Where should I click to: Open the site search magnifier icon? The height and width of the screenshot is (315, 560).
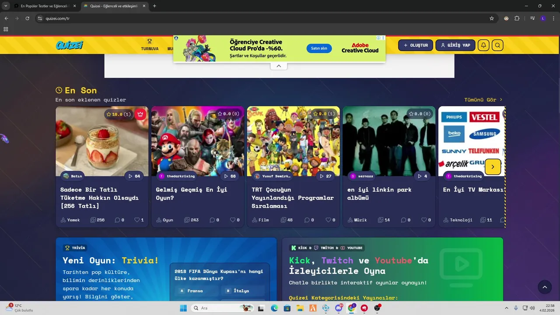[x=497, y=45]
